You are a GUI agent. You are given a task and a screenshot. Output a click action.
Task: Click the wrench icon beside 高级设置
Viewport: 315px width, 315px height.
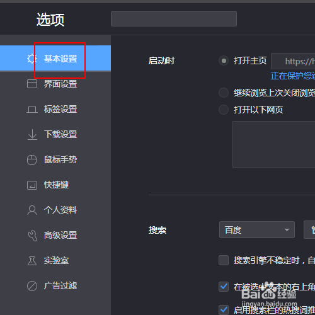[33, 236]
